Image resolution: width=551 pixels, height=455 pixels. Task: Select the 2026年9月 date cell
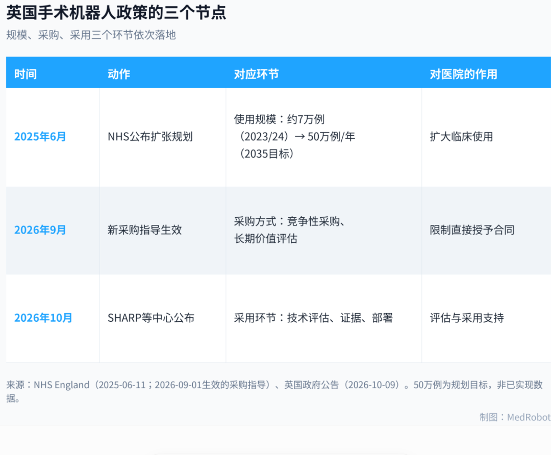(x=40, y=230)
